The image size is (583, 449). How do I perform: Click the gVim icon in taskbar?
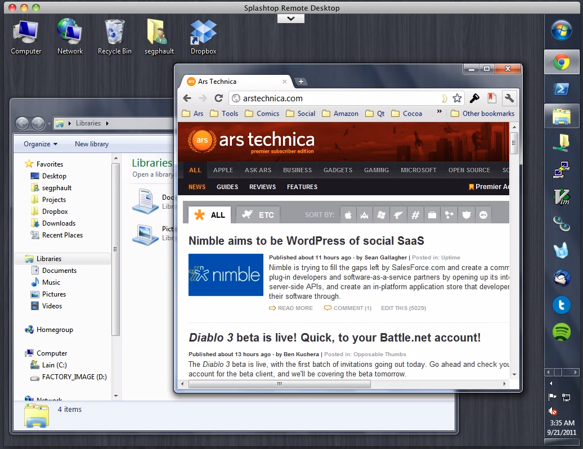[562, 197]
